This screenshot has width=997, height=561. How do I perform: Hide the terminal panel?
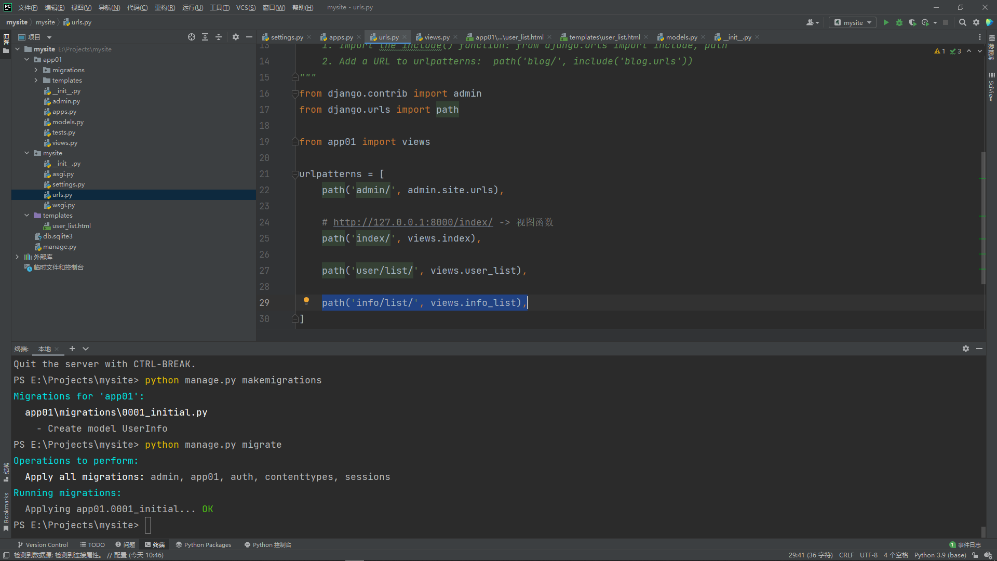(x=979, y=349)
